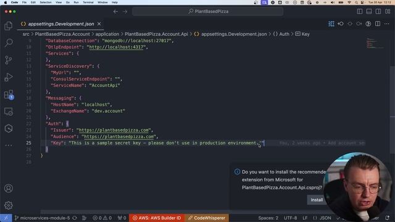This screenshot has height=222, width=395.
Task: Toggle the bottom panel layout icon
Action: coord(369,12)
